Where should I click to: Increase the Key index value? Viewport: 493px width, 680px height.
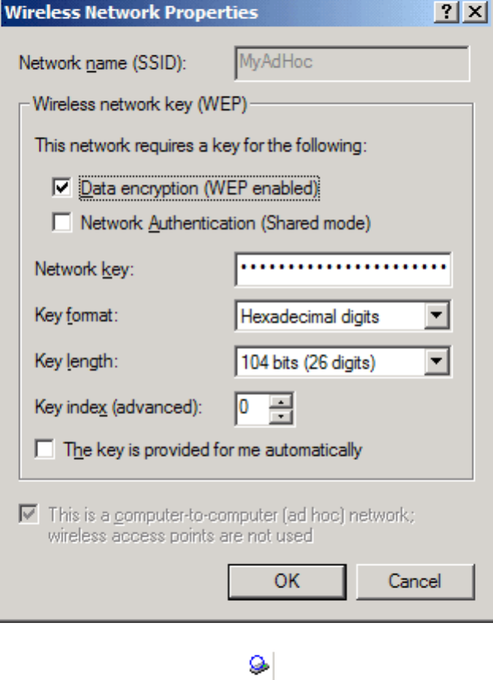click(x=282, y=401)
